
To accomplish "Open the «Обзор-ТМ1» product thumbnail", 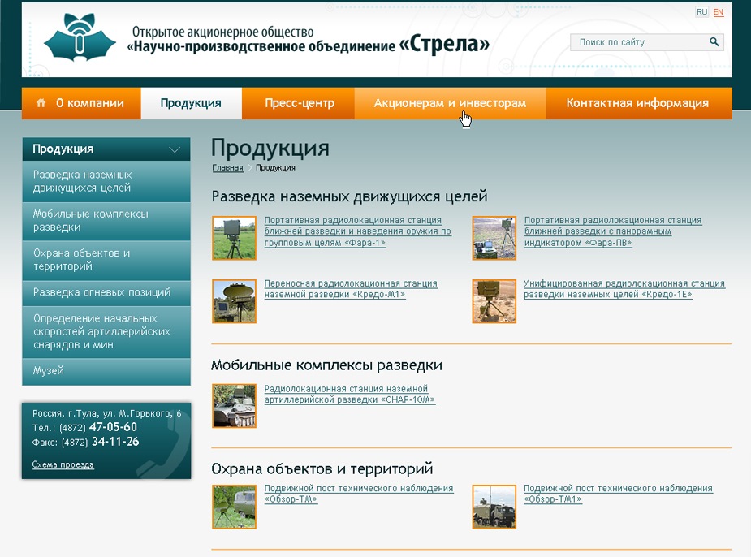I will (494, 507).
